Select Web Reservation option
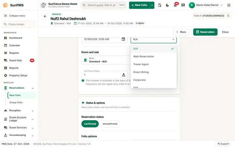Viewport: 235px width, 147px height. (153, 57)
